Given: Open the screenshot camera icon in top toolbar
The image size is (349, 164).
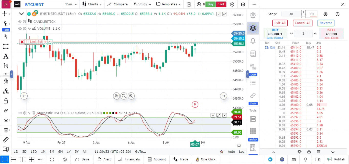Looking at the screenshot, I should pos(189,4).
